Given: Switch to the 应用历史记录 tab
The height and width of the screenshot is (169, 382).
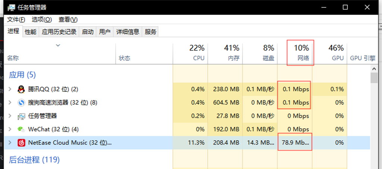Looking at the screenshot, I should click(59, 32).
